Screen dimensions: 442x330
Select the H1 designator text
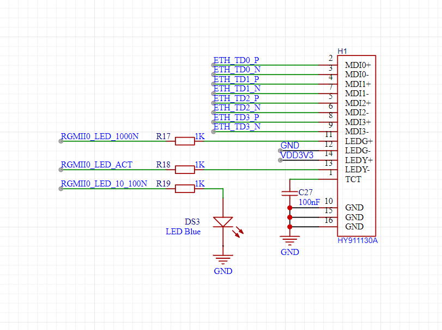point(342,51)
